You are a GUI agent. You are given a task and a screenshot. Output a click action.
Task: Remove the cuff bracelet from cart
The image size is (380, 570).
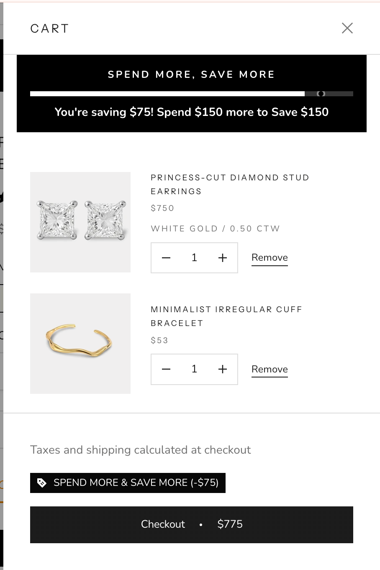(270, 370)
